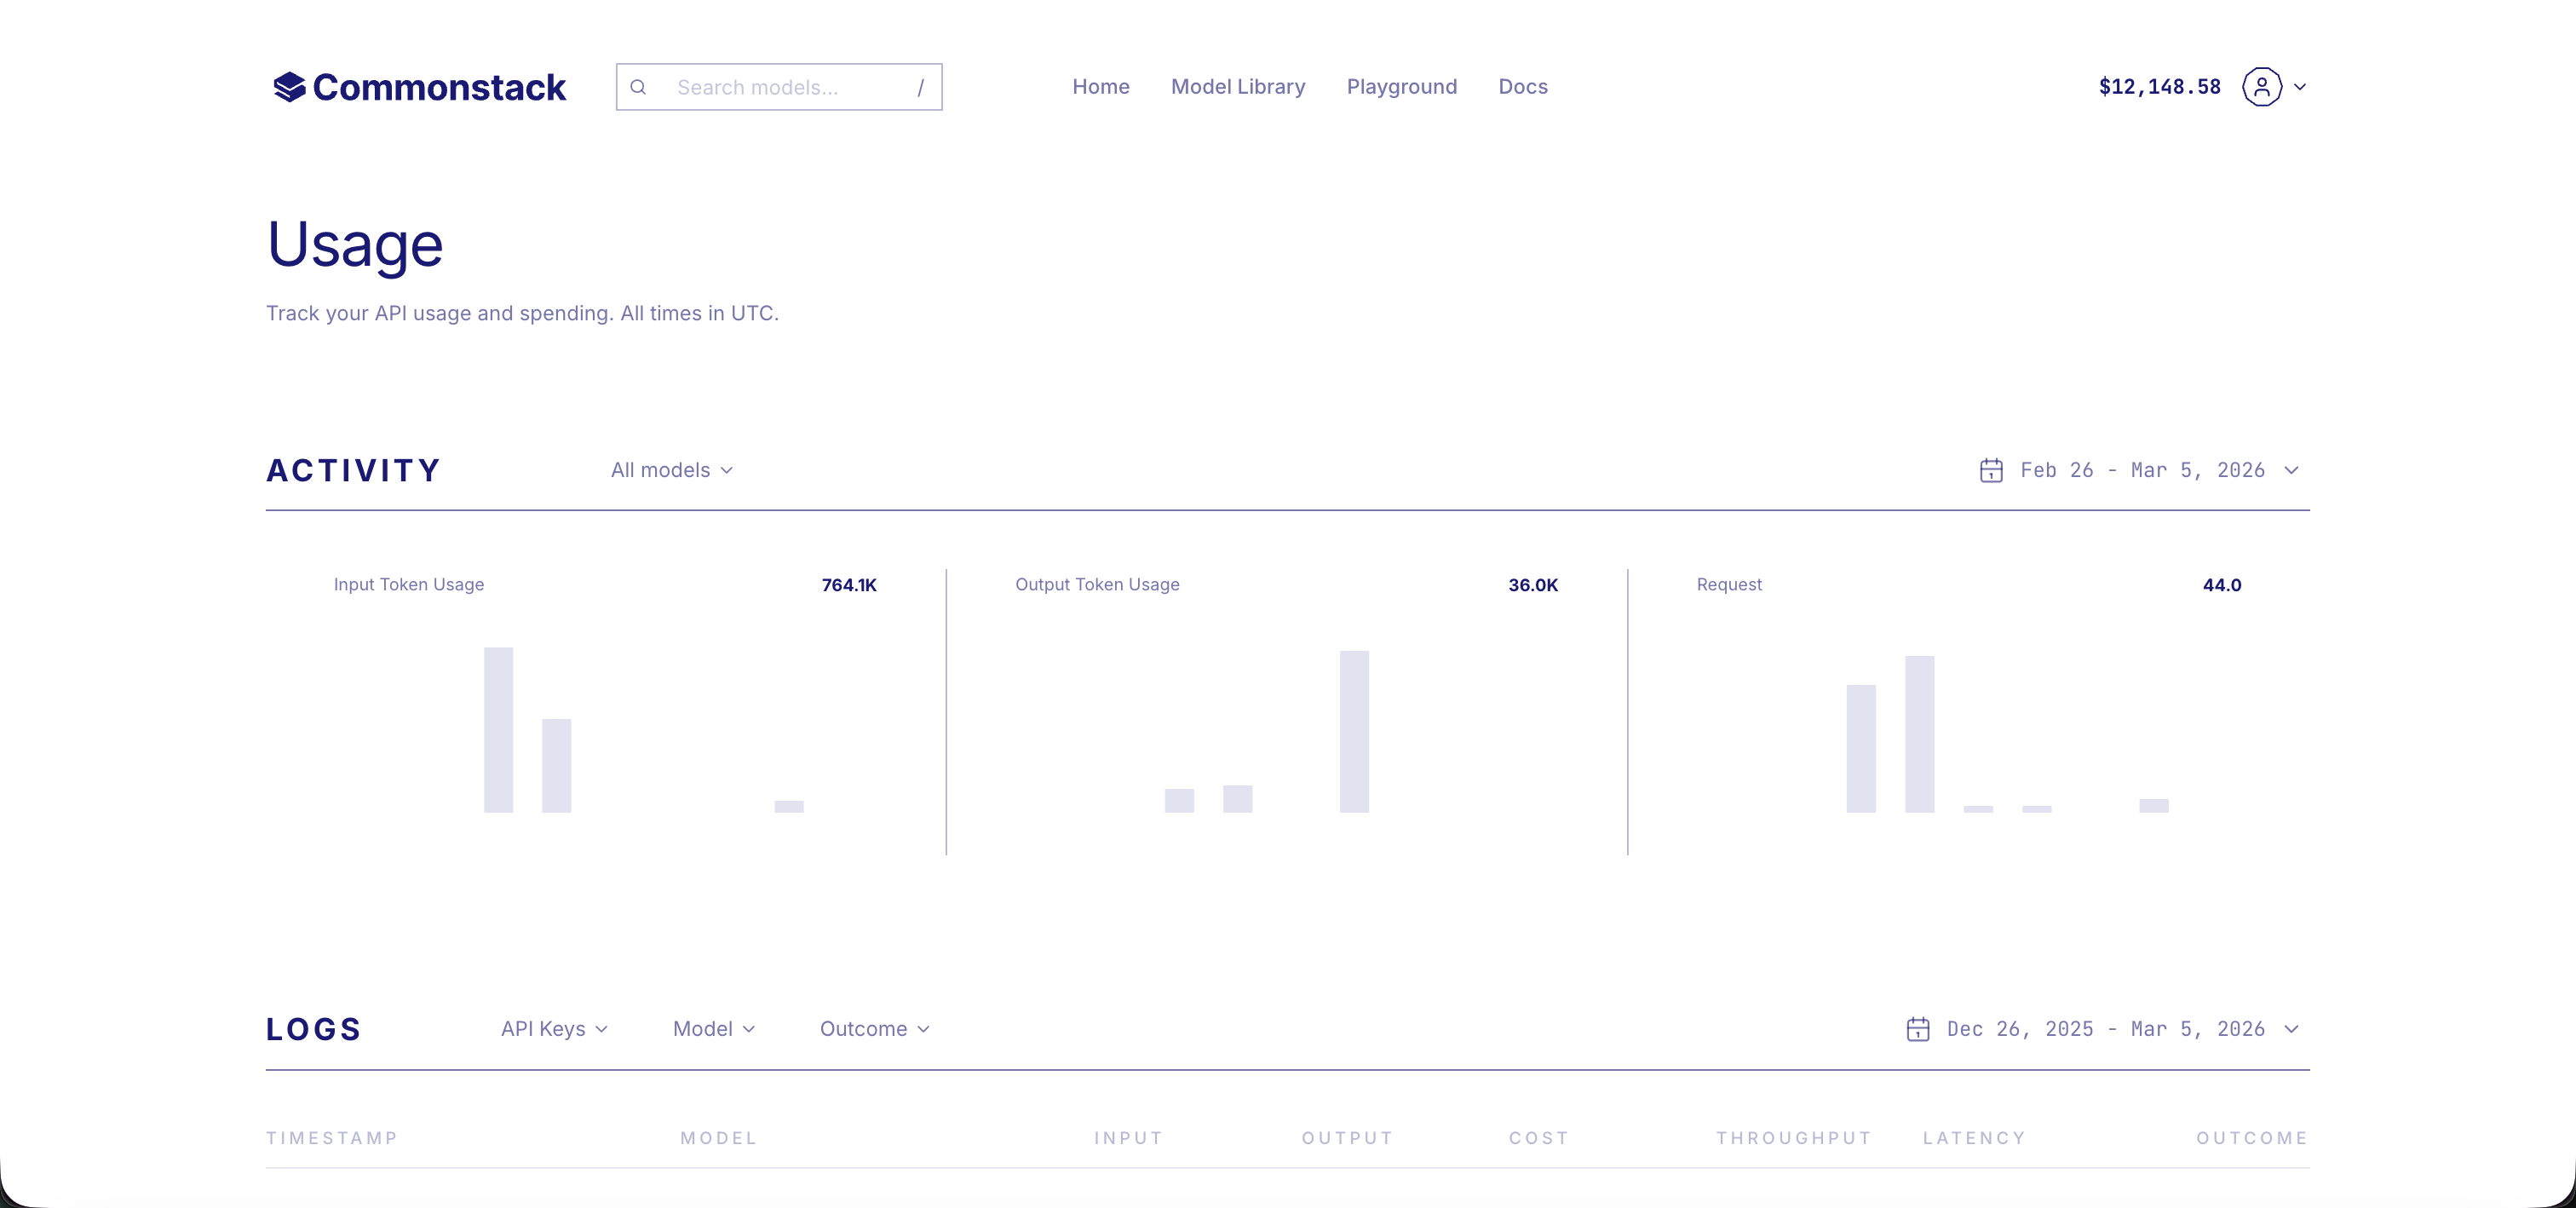Image resolution: width=2576 pixels, height=1208 pixels.
Task: Navigate to Playground
Action: [1401, 87]
